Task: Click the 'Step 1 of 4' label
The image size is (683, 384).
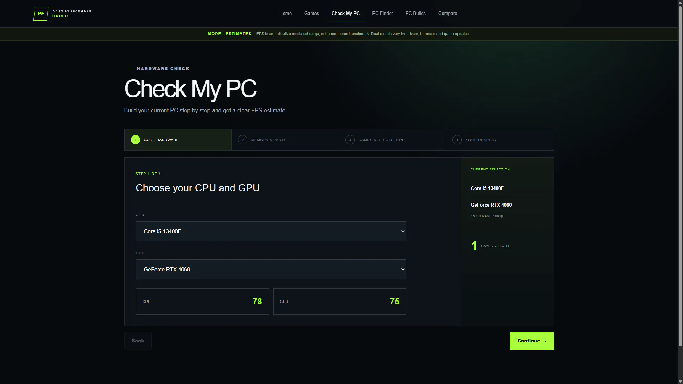Action: (148, 174)
